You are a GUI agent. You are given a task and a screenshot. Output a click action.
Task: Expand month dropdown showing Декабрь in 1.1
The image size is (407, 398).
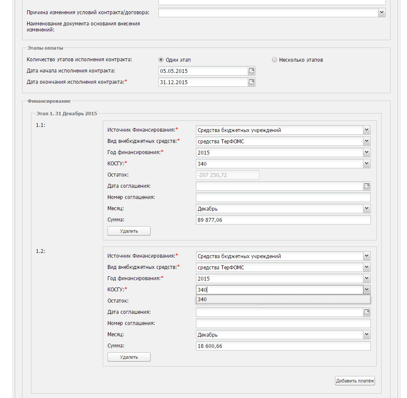click(366, 208)
